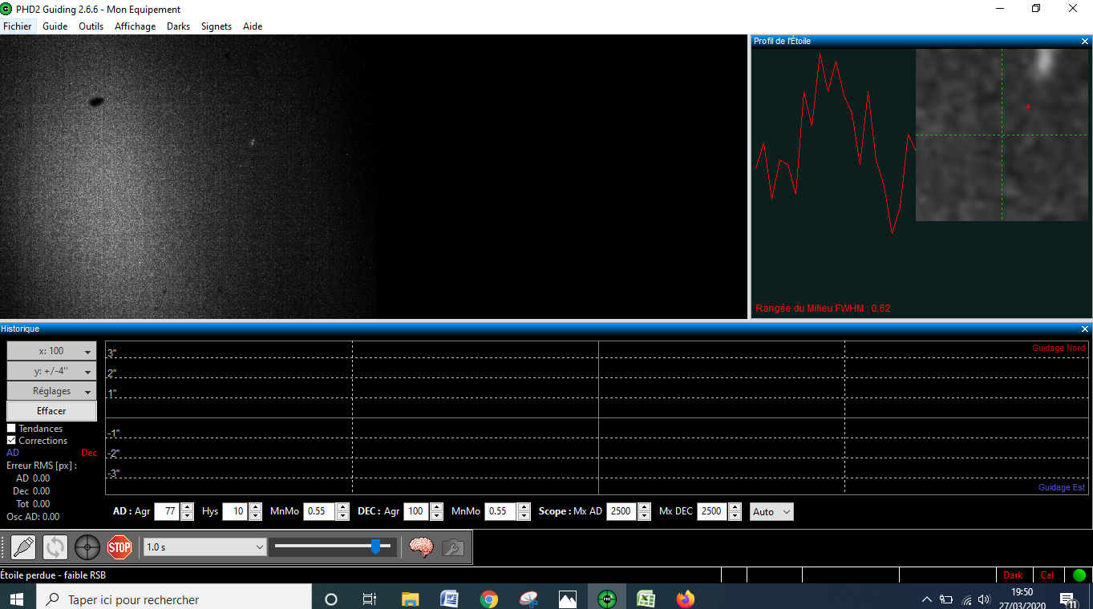Open the notification center icon
Screen dimensions: 1093x609
[x=1068, y=599]
